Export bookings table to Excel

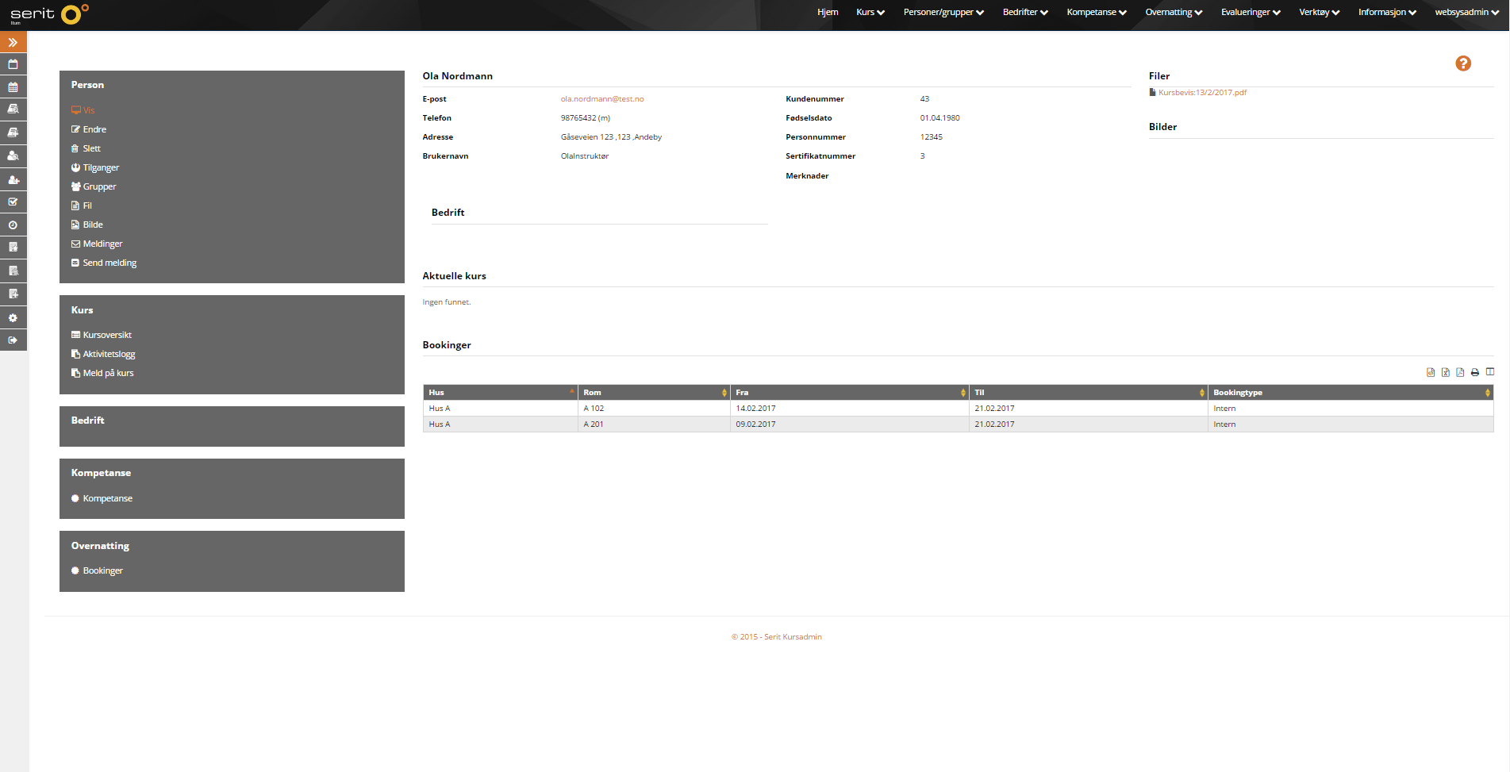[1446, 372]
